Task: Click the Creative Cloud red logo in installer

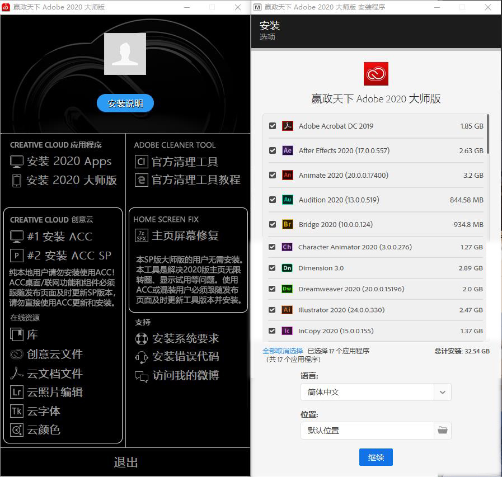Action: (376, 74)
